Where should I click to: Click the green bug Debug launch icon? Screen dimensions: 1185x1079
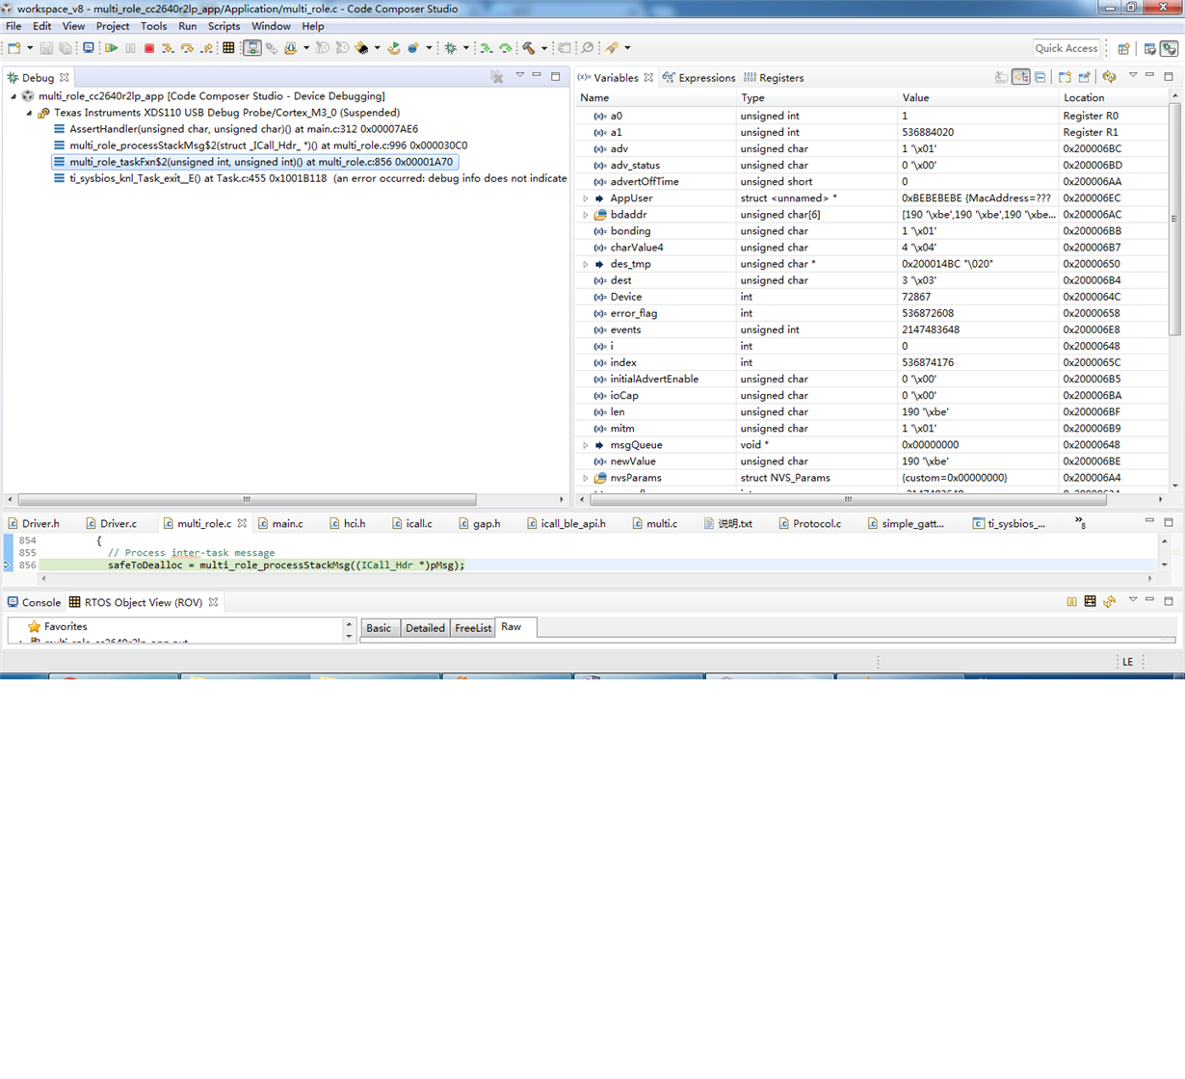[x=450, y=47]
